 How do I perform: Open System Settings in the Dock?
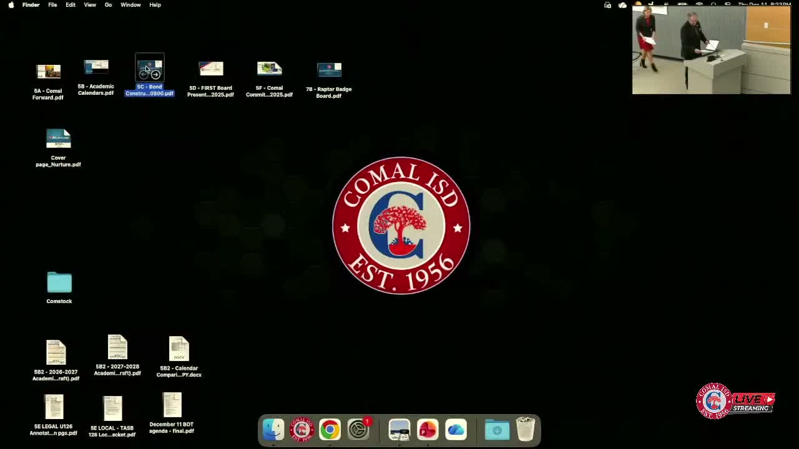(358, 430)
